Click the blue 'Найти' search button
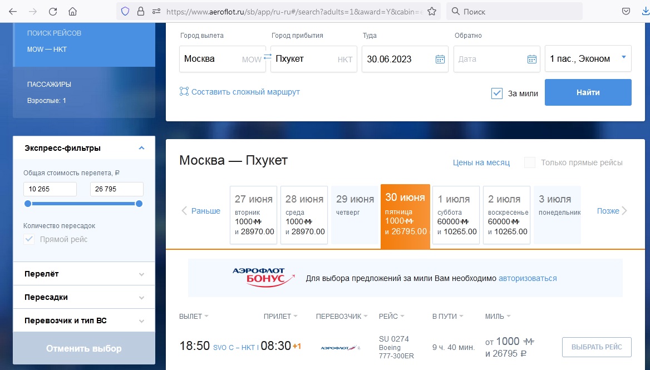The image size is (650, 370). (x=588, y=92)
